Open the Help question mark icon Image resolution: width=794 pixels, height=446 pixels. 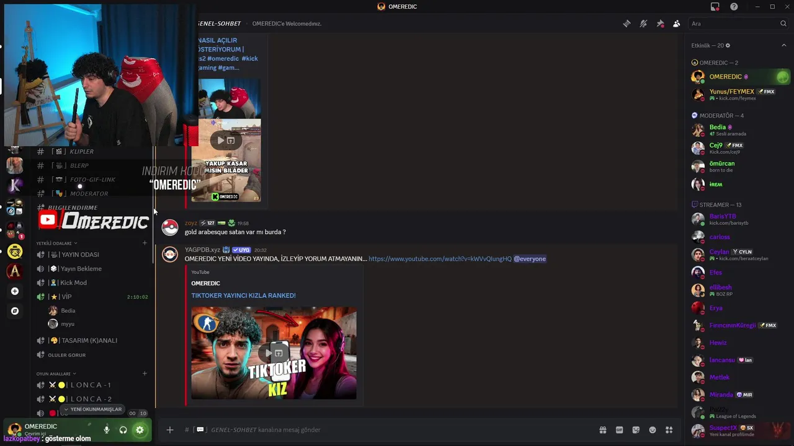pos(734,7)
